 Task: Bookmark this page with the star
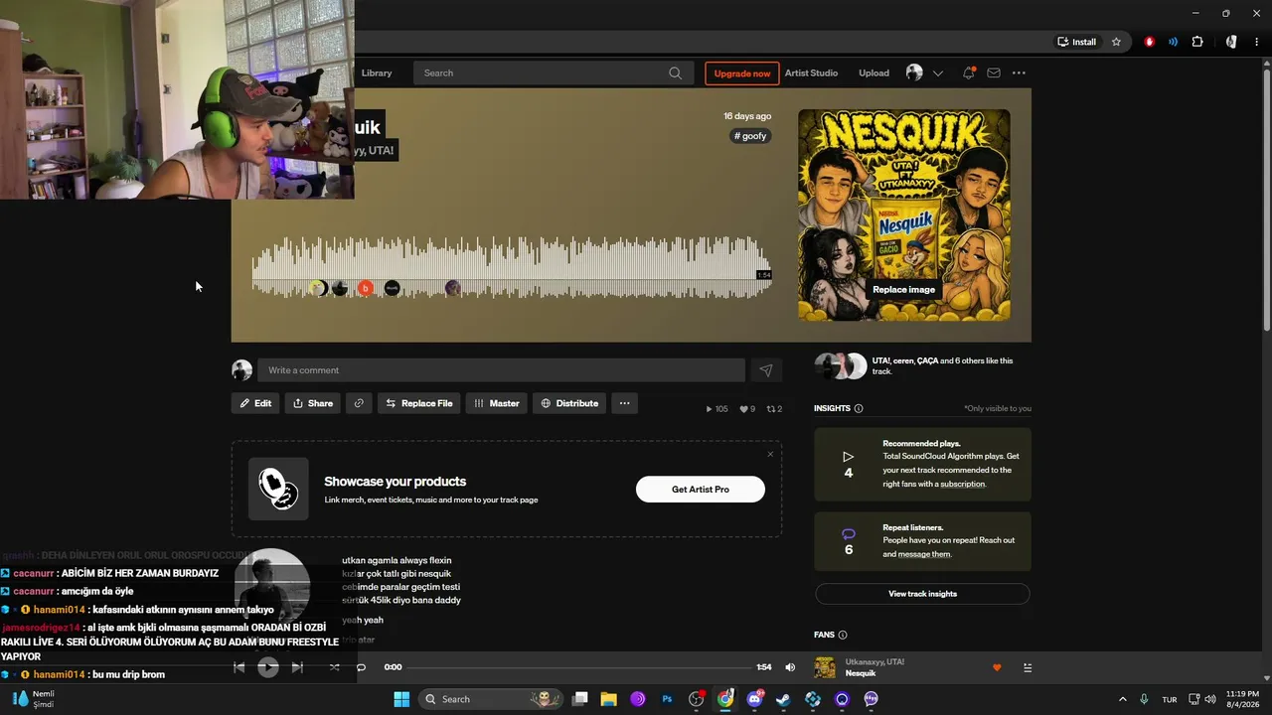tap(1116, 42)
